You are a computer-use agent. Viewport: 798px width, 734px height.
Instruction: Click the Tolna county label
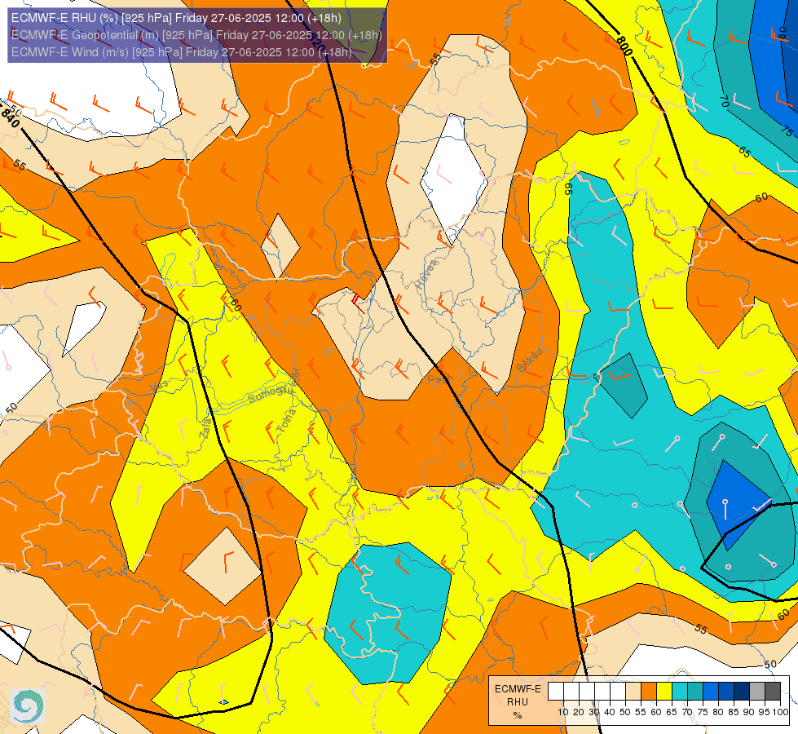pyautogui.click(x=286, y=422)
